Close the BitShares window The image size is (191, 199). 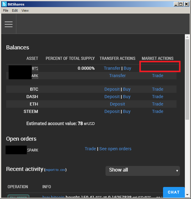186,4
